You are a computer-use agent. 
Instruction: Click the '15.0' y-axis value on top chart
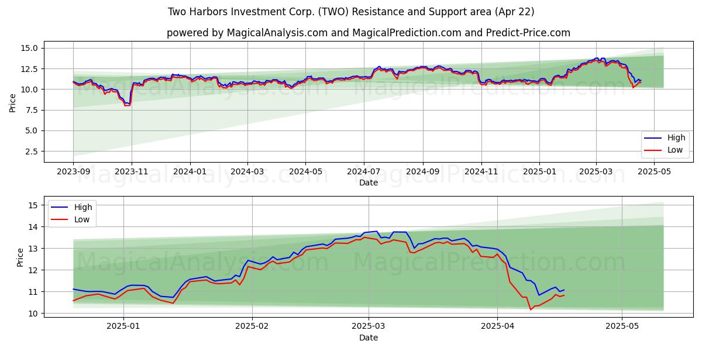[30, 48]
